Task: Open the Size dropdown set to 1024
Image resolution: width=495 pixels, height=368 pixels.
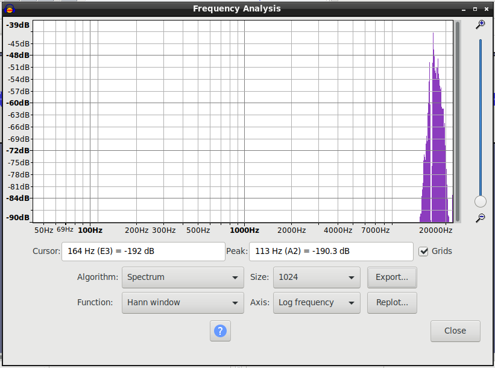Action: (x=317, y=278)
